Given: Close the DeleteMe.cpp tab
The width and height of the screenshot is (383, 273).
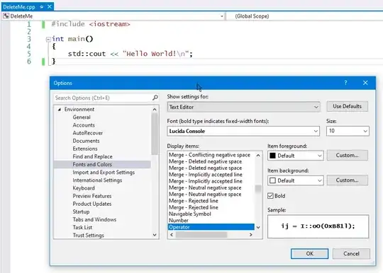Looking at the screenshot, I should [50, 6].
